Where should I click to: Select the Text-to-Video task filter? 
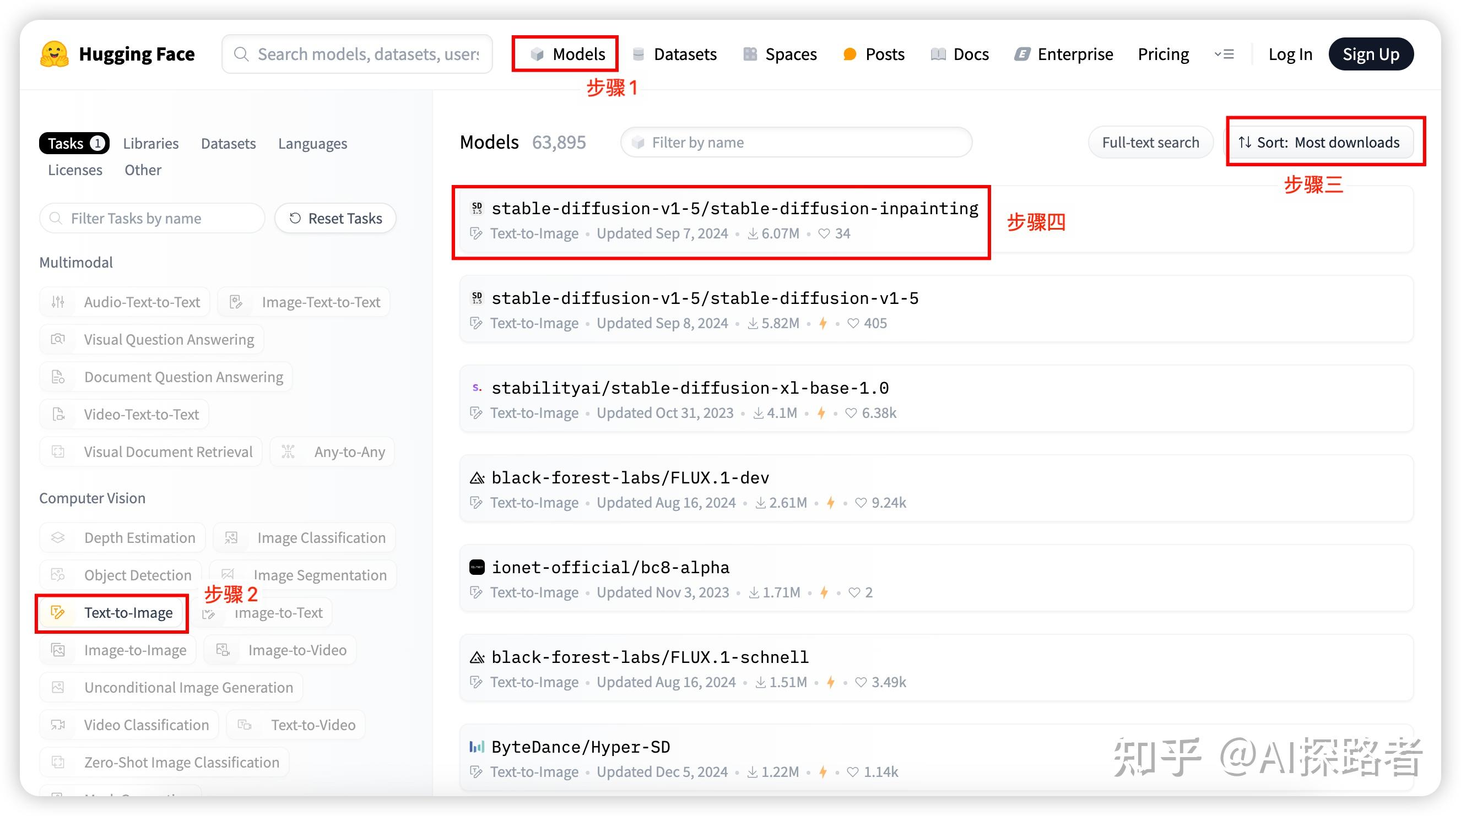(295, 725)
